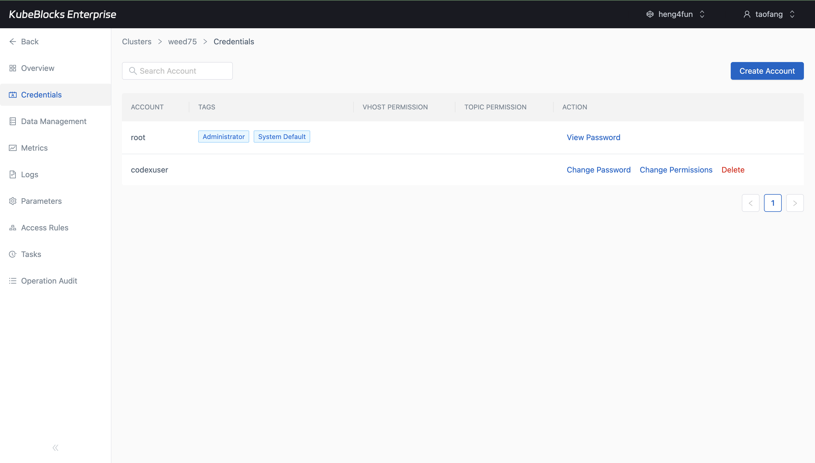Collapse the sidebar with the double-chevron
815x463 pixels.
[x=55, y=447]
